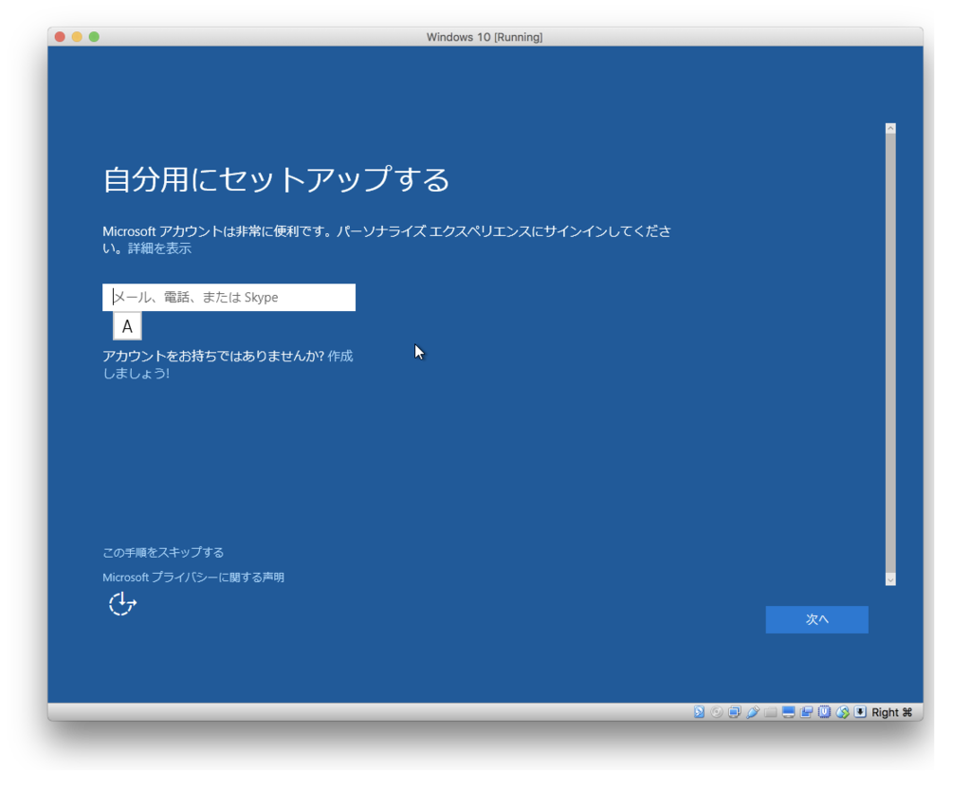Click the scrollbar down arrow
This screenshot has width=971, height=789.
[890, 580]
